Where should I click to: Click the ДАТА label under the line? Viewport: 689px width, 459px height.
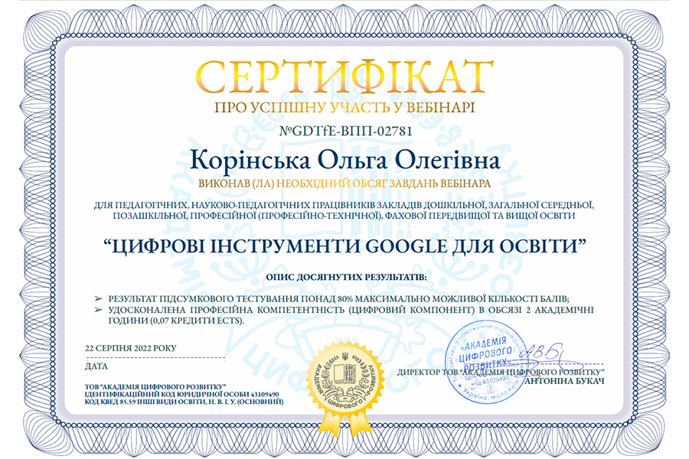(x=96, y=366)
